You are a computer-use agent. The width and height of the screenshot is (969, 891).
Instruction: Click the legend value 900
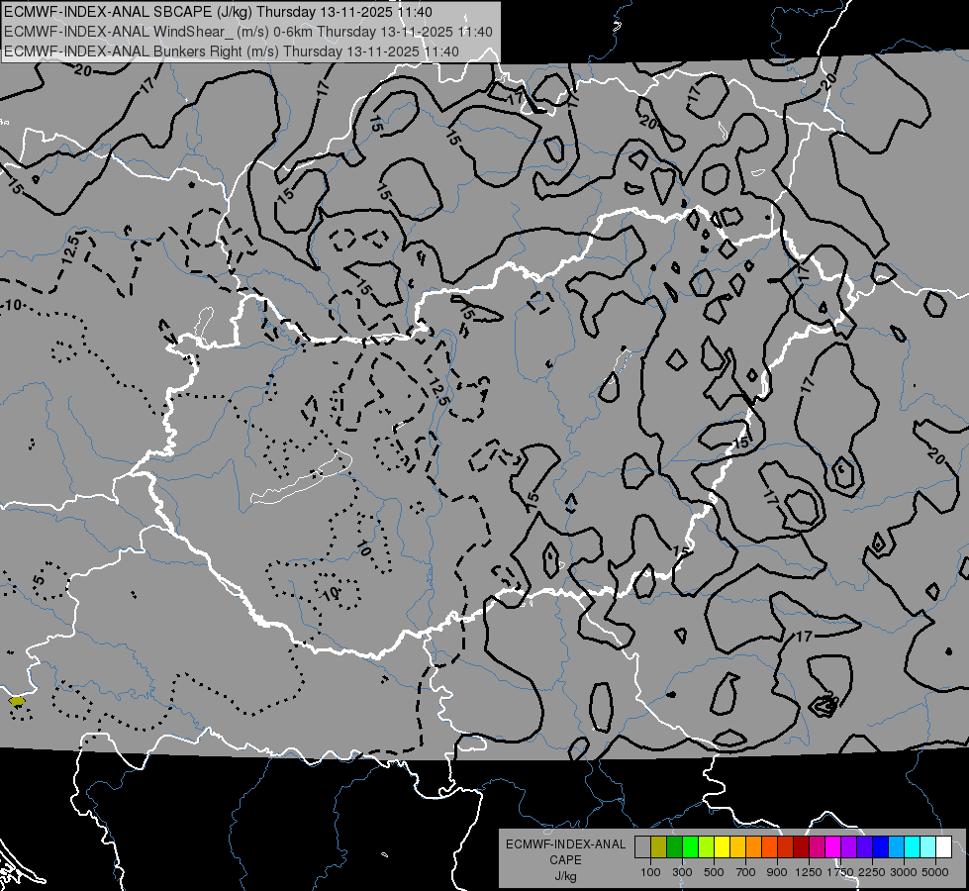point(777,872)
